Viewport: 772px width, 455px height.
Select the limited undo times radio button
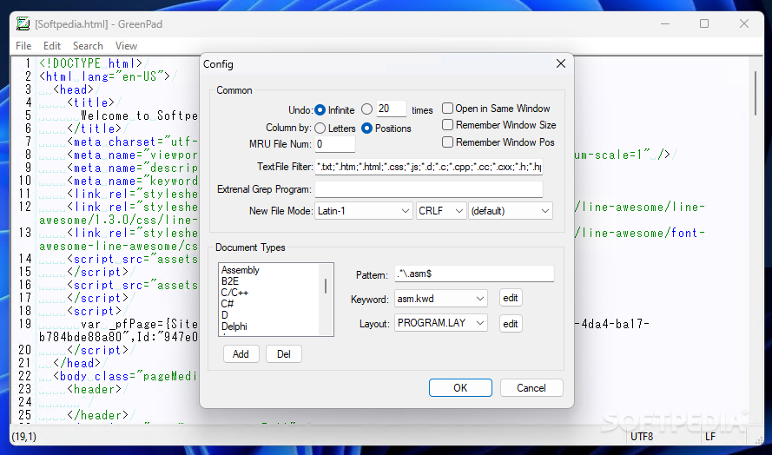coord(366,109)
